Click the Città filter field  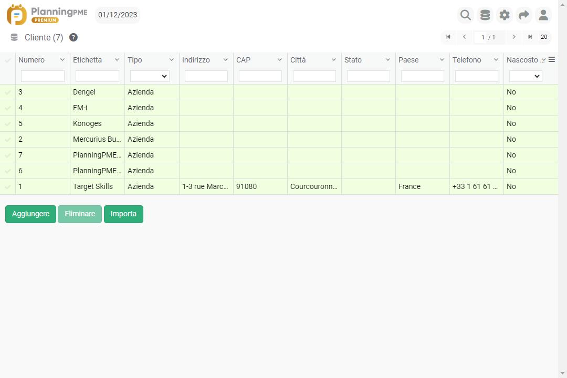pos(314,76)
